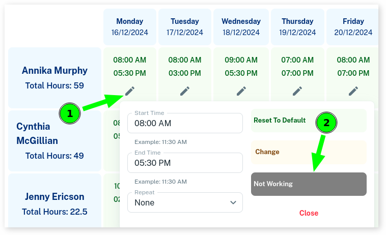Click Friday's pencil edit icon for Annika Murphy
Image resolution: width=386 pixels, height=235 pixels.
[353, 91]
